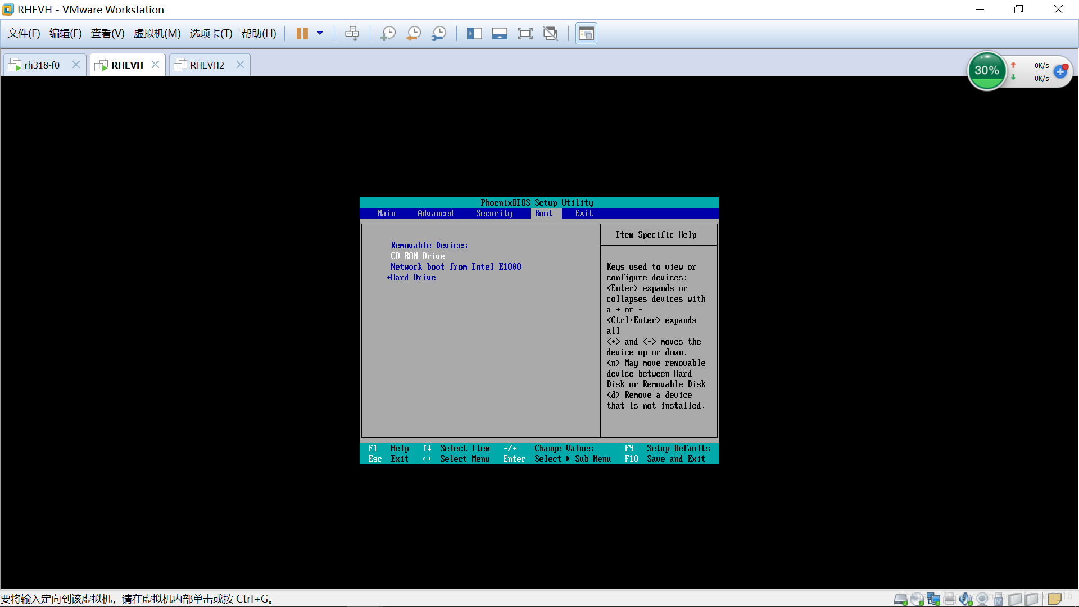This screenshot has height=607, width=1079.
Task: Open the 文件(F) menu
Action: (24, 34)
